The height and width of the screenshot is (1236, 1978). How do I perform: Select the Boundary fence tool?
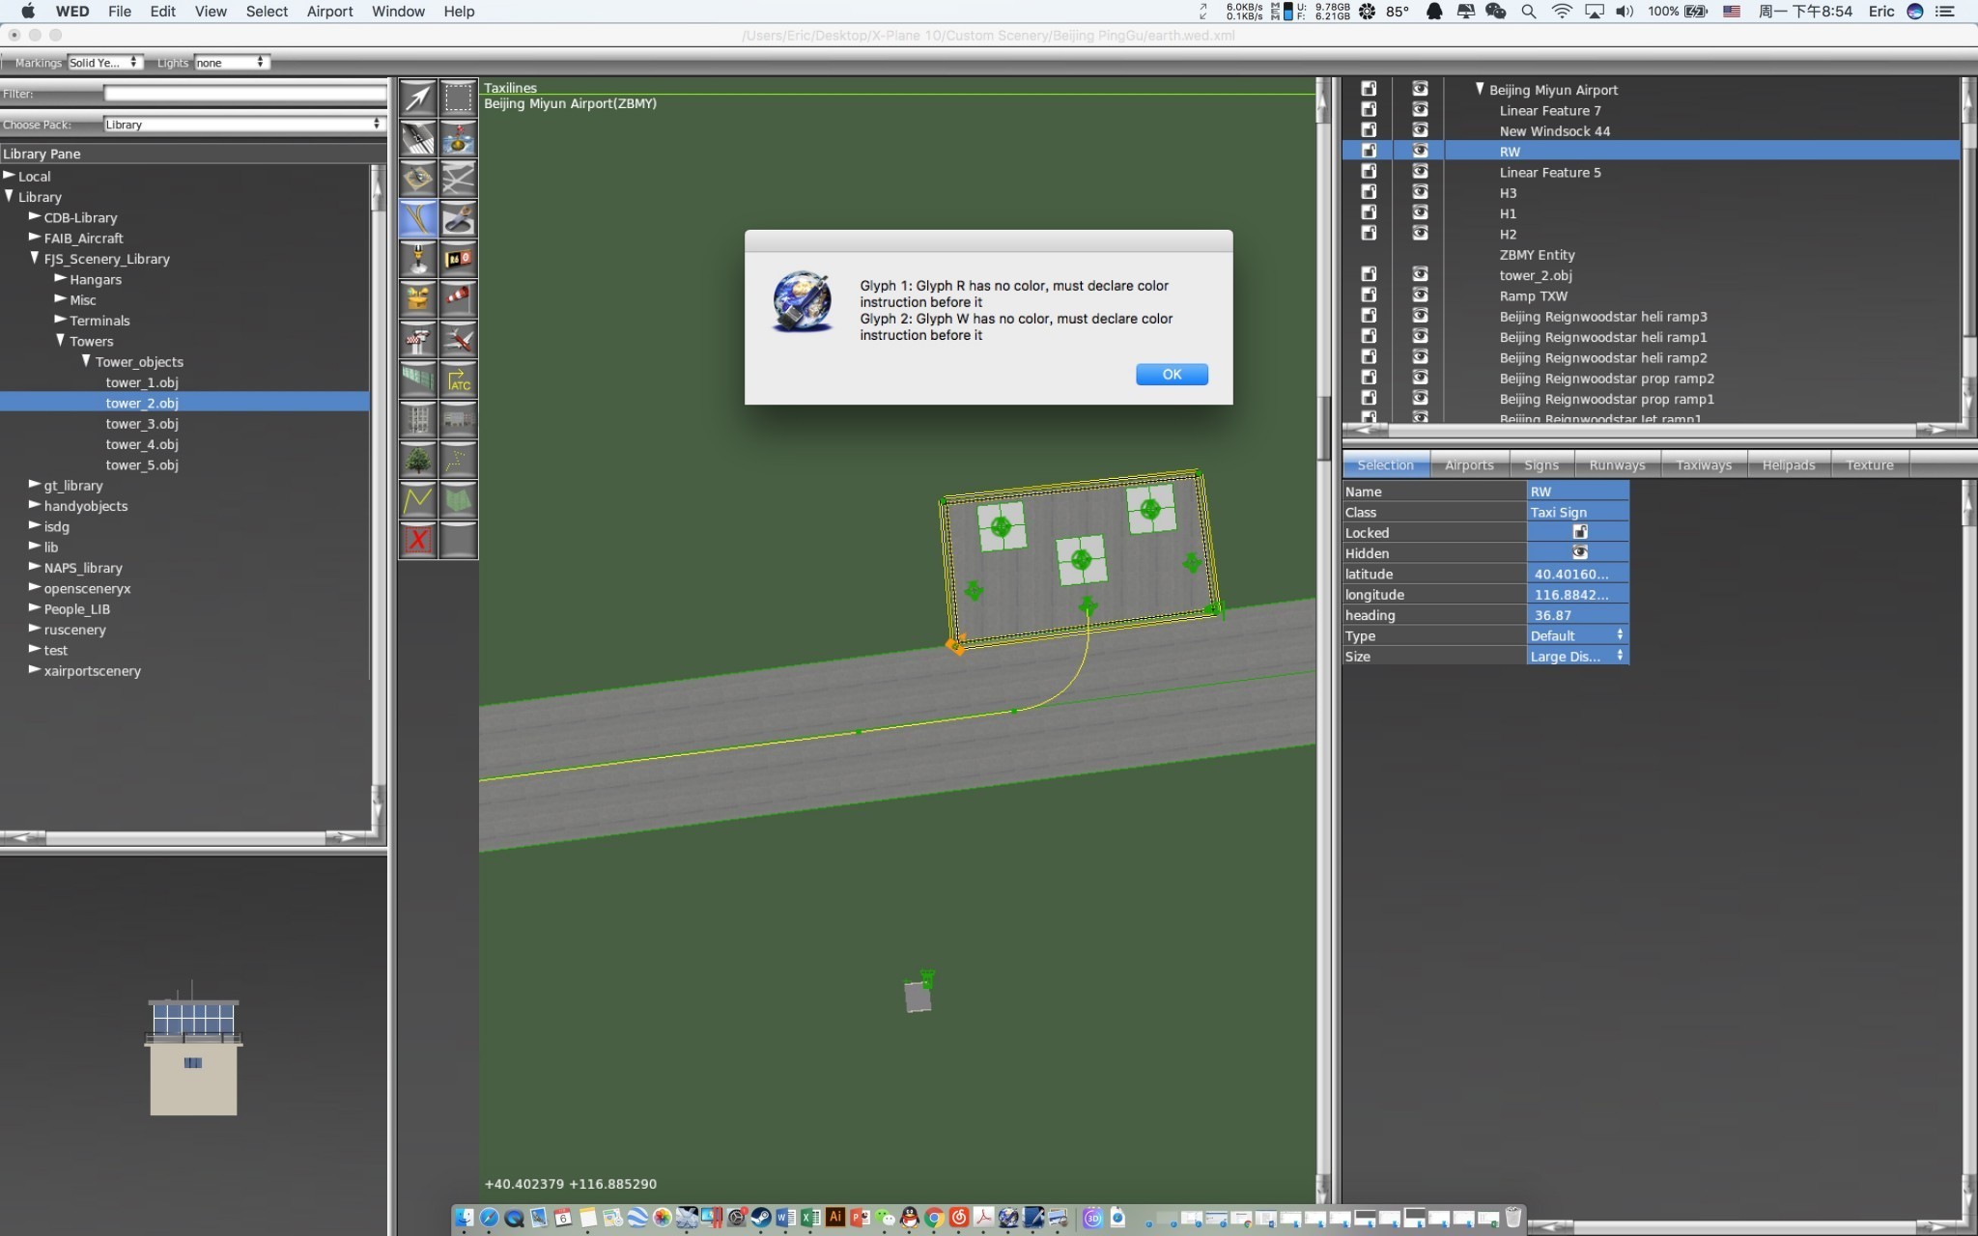(x=418, y=379)
